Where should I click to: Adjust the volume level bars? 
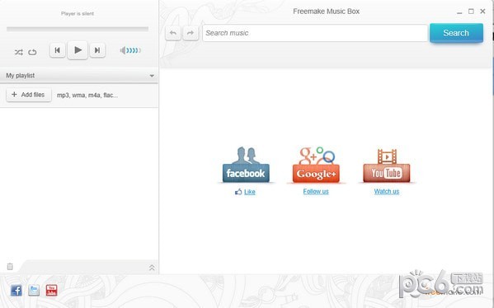pyautogui.click(x=134, y=50)
